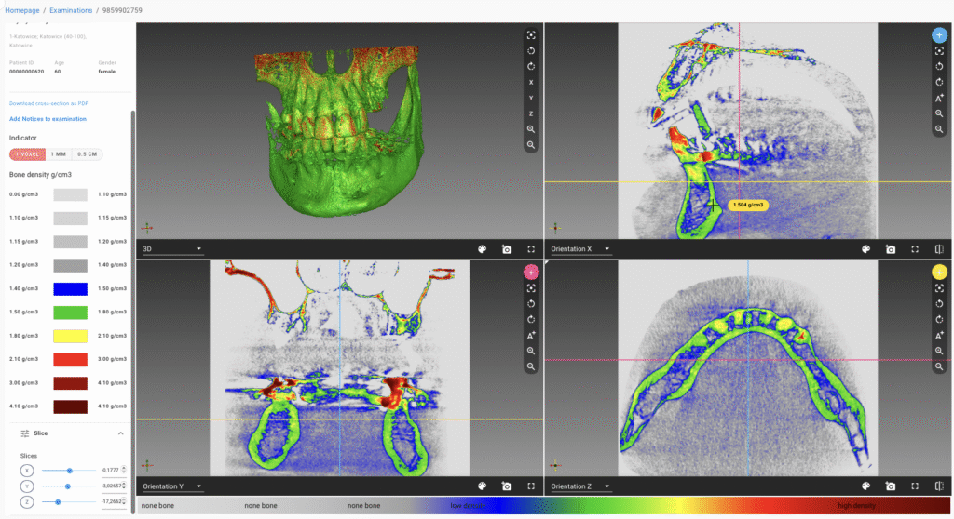Open Examinations in the breadcrumb
The width and height of the screenshot is (954, 519).
point(72,10)
